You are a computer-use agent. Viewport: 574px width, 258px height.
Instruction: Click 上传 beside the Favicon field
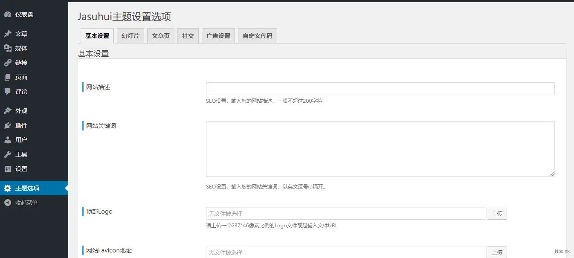point(496,252)
